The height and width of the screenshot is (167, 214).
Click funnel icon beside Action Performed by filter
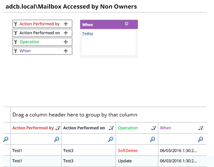pos(15,24)
